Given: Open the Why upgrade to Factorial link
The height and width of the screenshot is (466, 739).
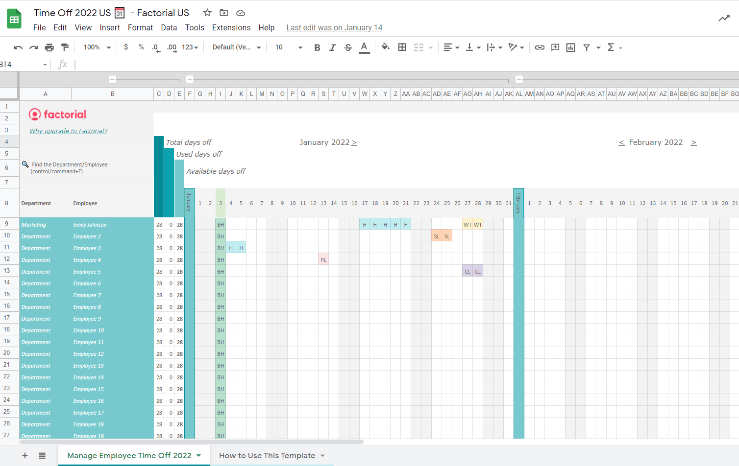Looking at the screenshot, I should click(x=68, y=131).
